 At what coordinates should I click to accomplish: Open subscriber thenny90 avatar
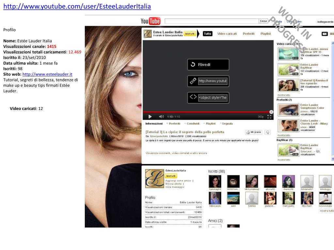click(x=288, y=181)
